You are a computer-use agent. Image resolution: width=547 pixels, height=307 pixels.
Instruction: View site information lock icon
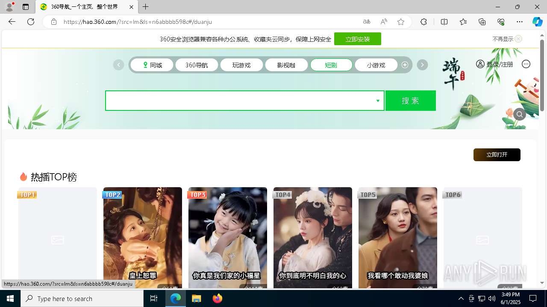click(54, 22)
